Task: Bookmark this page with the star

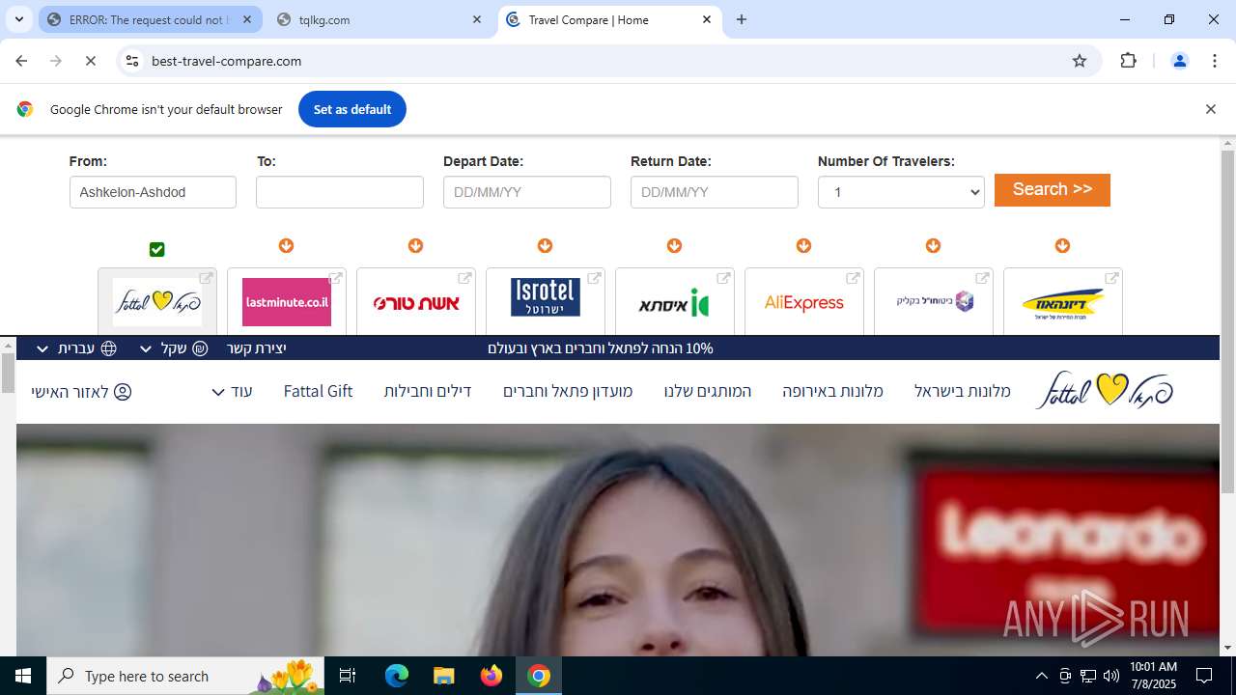Action: pyautogui.click(x=1080, y=61)
